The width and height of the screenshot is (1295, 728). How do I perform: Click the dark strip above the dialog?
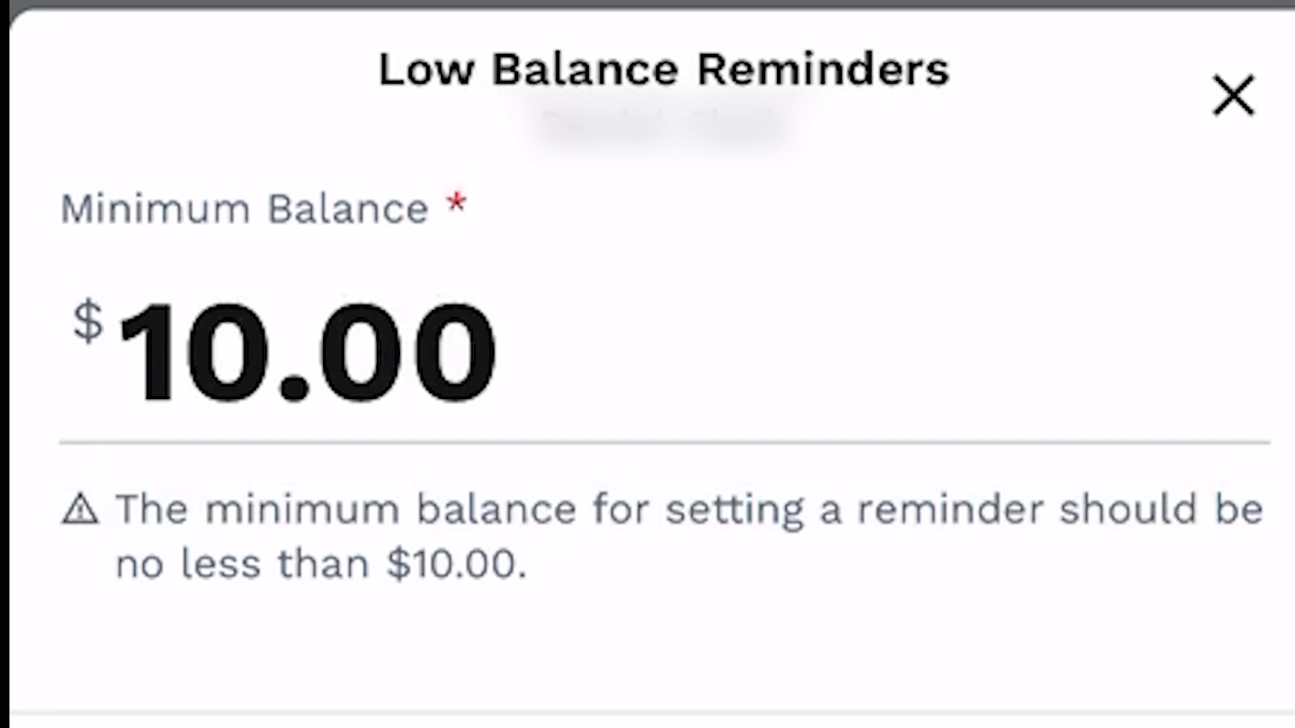tap(647, 3)
